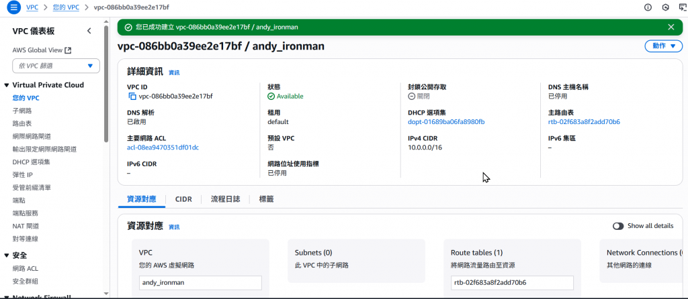Click the Available status text
The width and height of the screenshot is (688, 299).
[290, 97]
